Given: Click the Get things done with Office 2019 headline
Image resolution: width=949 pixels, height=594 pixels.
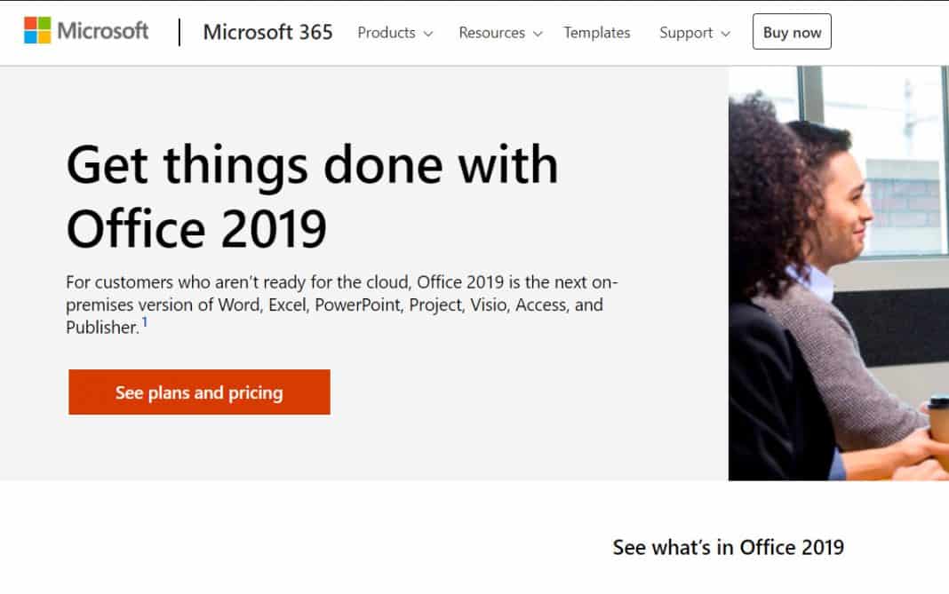Looking at the screenshot, I should [311, 195].
